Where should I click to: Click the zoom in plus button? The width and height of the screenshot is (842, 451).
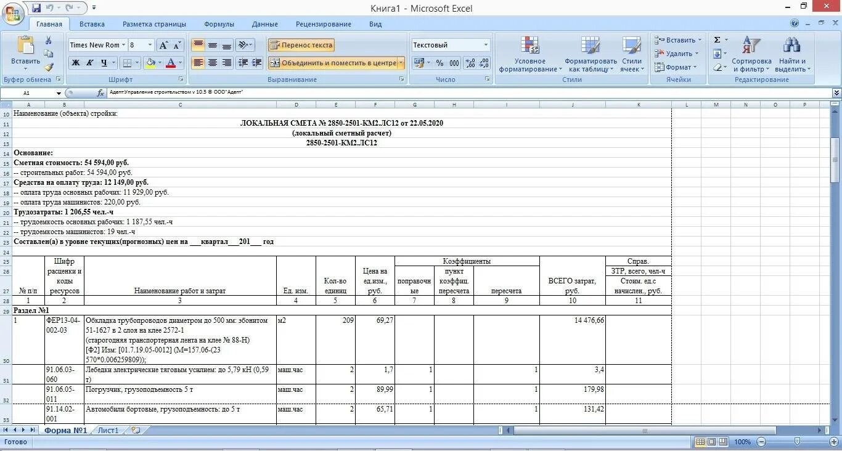(x=833, y=442)
